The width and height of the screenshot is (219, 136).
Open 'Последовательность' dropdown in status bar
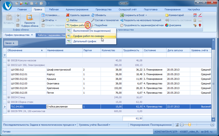[x=40, y=125]
